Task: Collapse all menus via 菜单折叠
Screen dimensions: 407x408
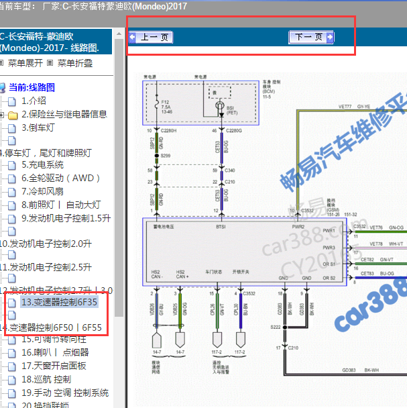Action: 75,63
